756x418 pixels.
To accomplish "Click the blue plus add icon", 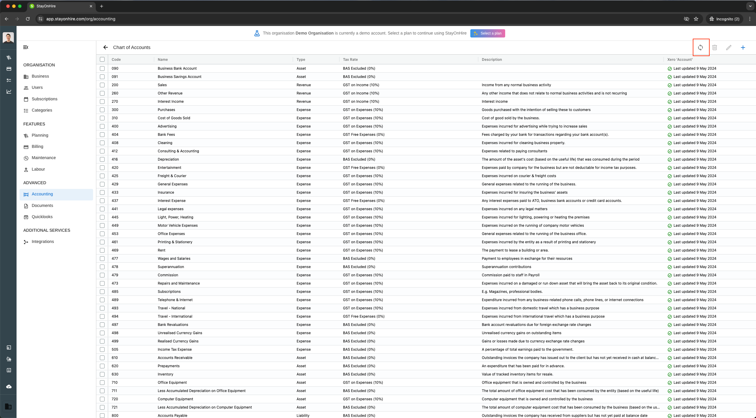I will 743,48.
